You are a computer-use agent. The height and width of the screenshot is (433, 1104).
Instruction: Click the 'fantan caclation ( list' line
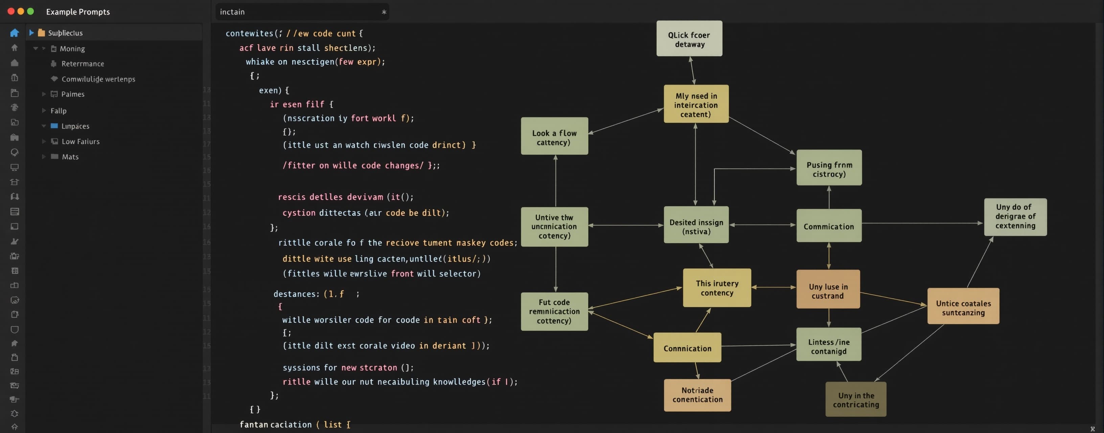tap(295, 425)
